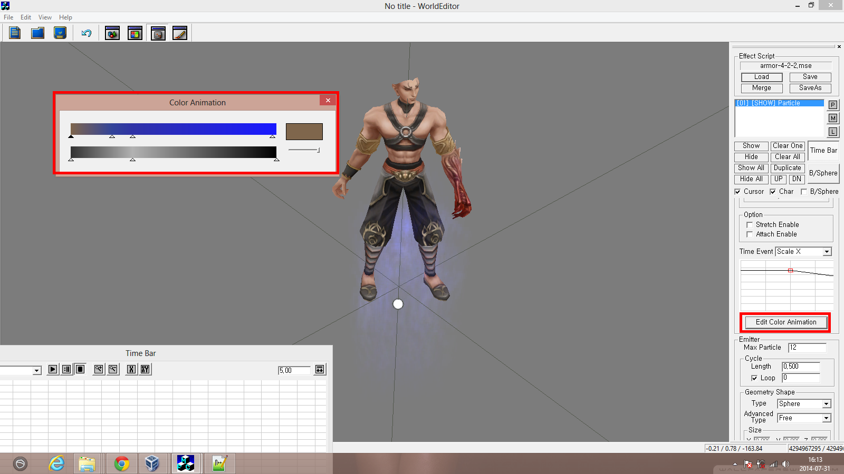Click the Save effect script button
Image resolution: width=844 pixels, height=474 pixels.
(x=810, y=77)
